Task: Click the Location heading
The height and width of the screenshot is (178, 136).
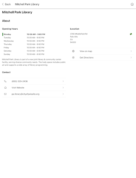Action: [74, 29]
